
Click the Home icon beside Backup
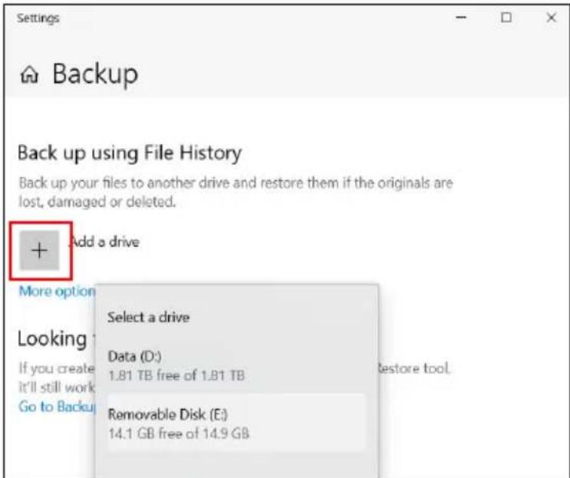click(x=29, y=74)
